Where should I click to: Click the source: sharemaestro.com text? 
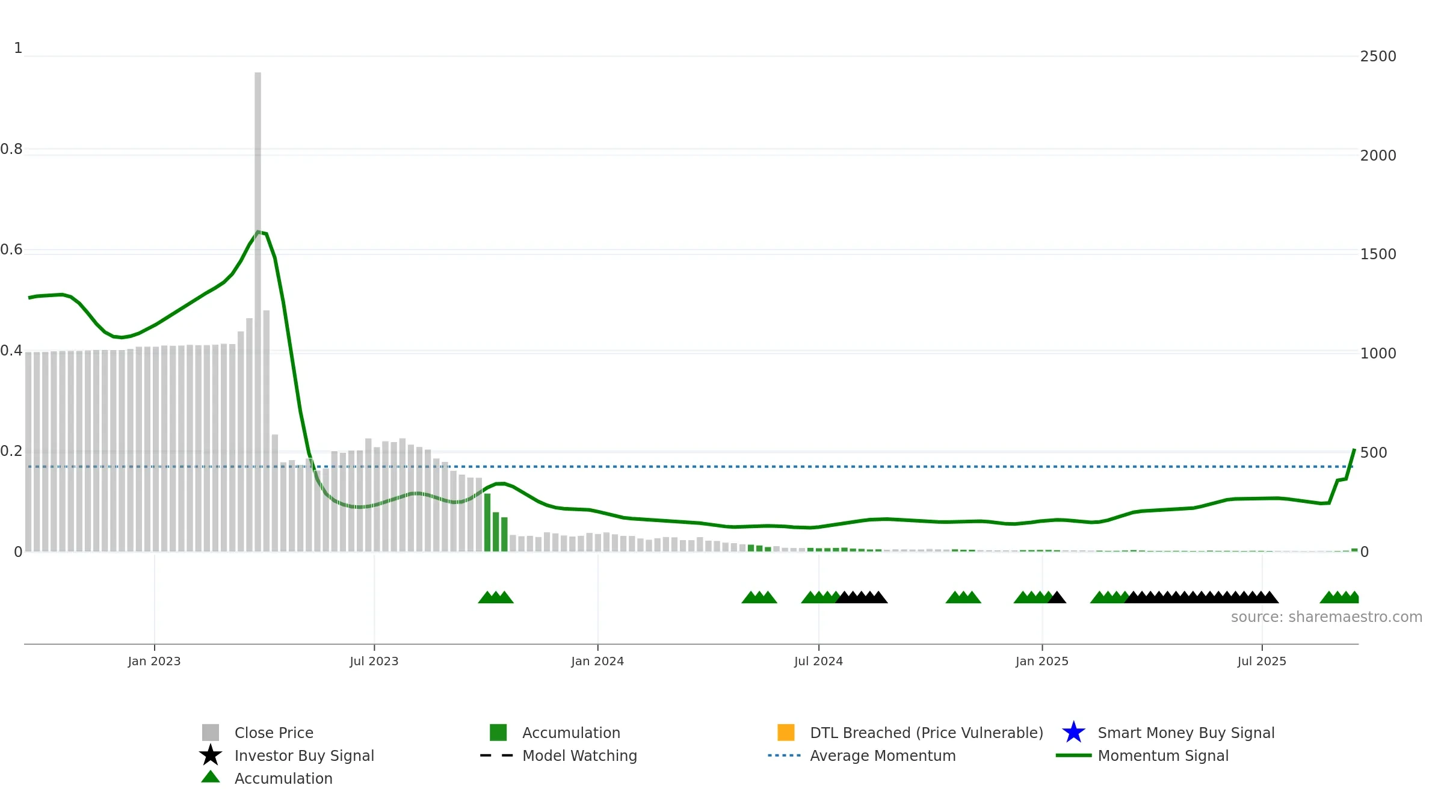(x=1327, y=617)
